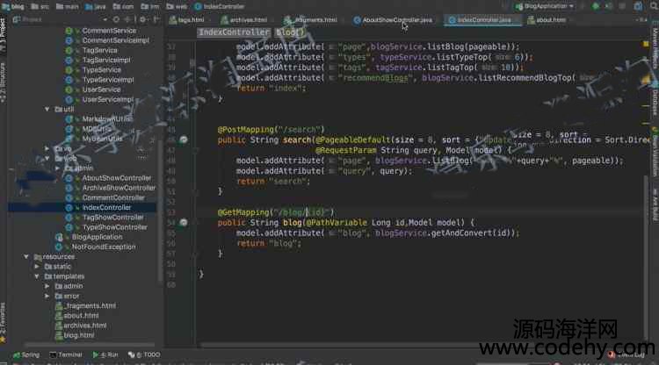Image resolution: width=659 pixels, height=365 pixels.
Task: Expand the static folder
Action: (36, 267)
